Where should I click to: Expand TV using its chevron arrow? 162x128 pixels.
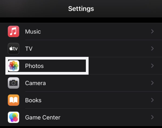153,49
